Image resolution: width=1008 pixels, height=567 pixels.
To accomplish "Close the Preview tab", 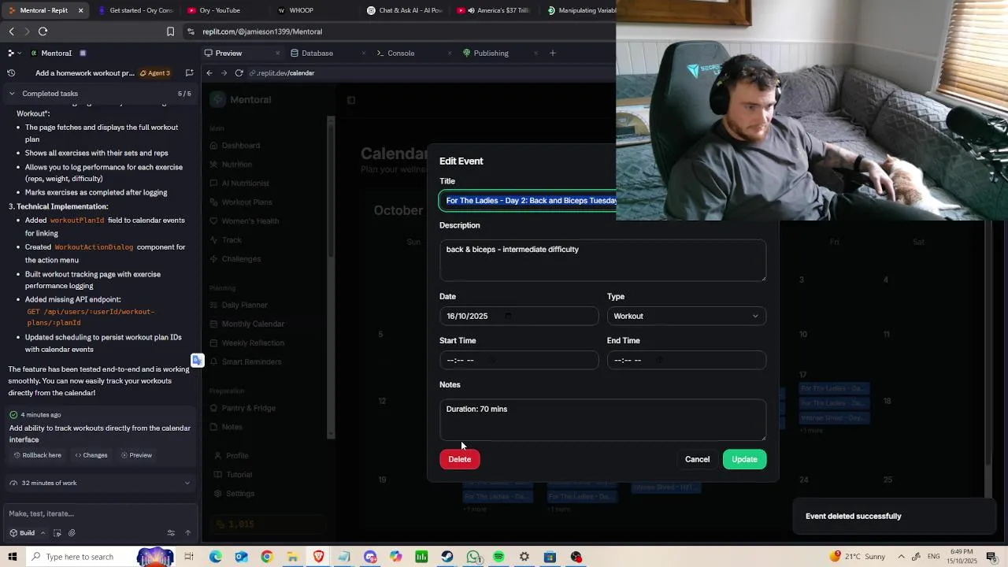I will point(277,53).
